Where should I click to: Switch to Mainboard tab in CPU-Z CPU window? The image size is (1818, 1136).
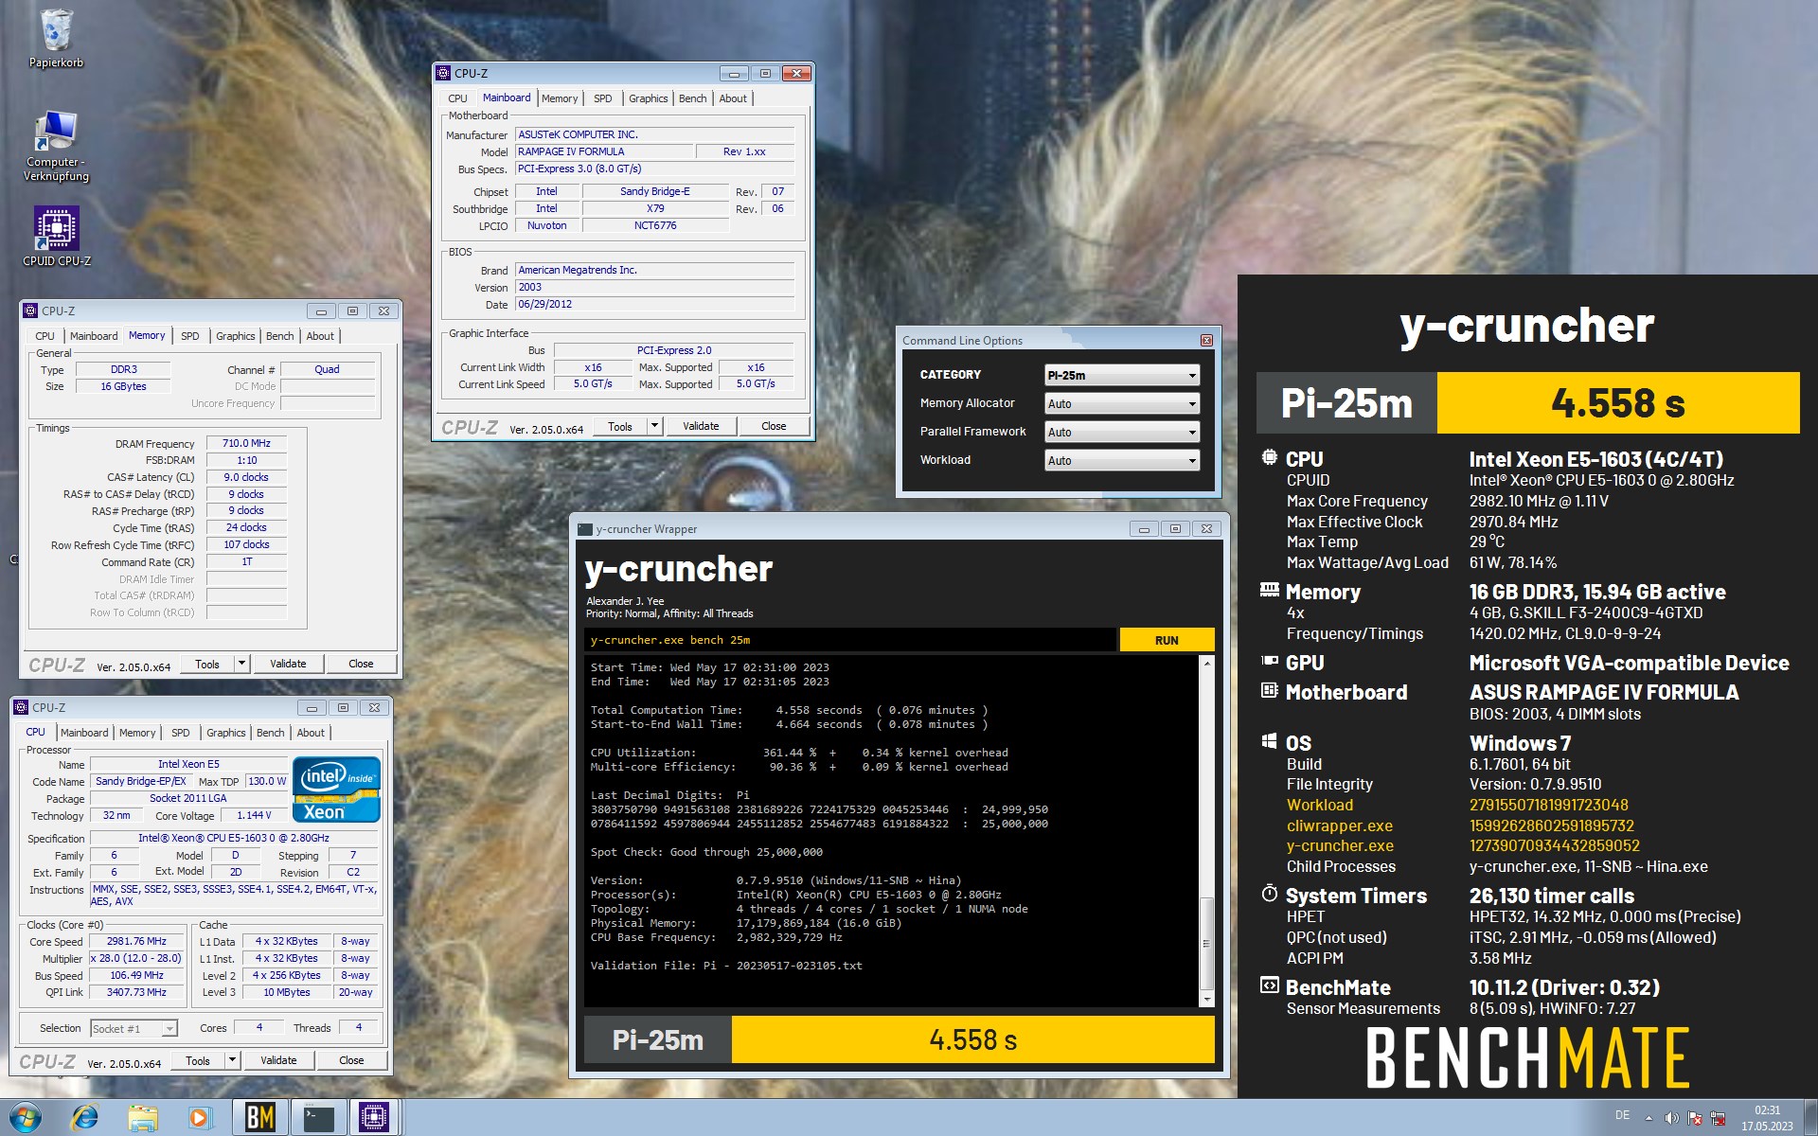click(84, 733)
